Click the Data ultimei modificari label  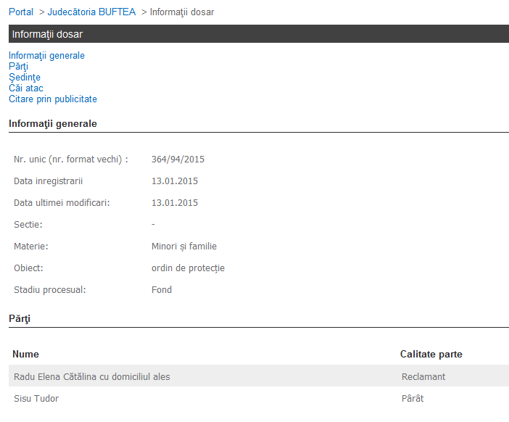tap(62, 203)
